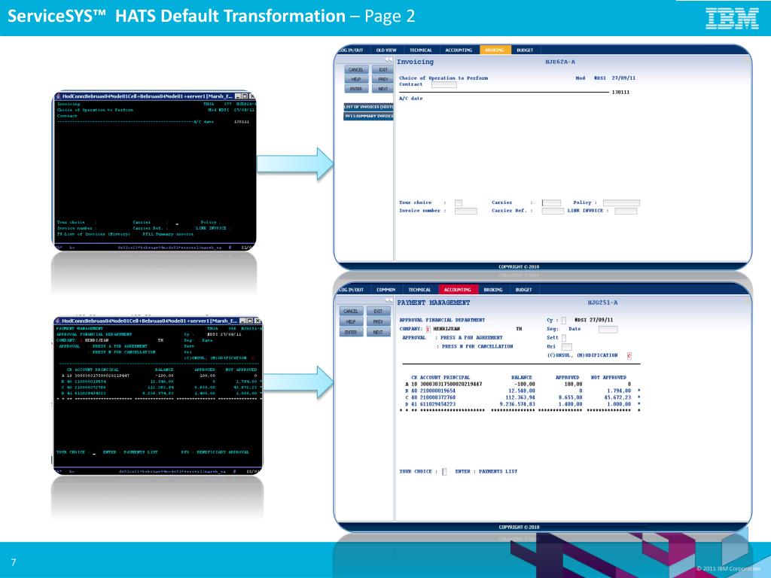Click PREV button in Payment Management screen
771x578 pixels.
(x=378, y=321)
